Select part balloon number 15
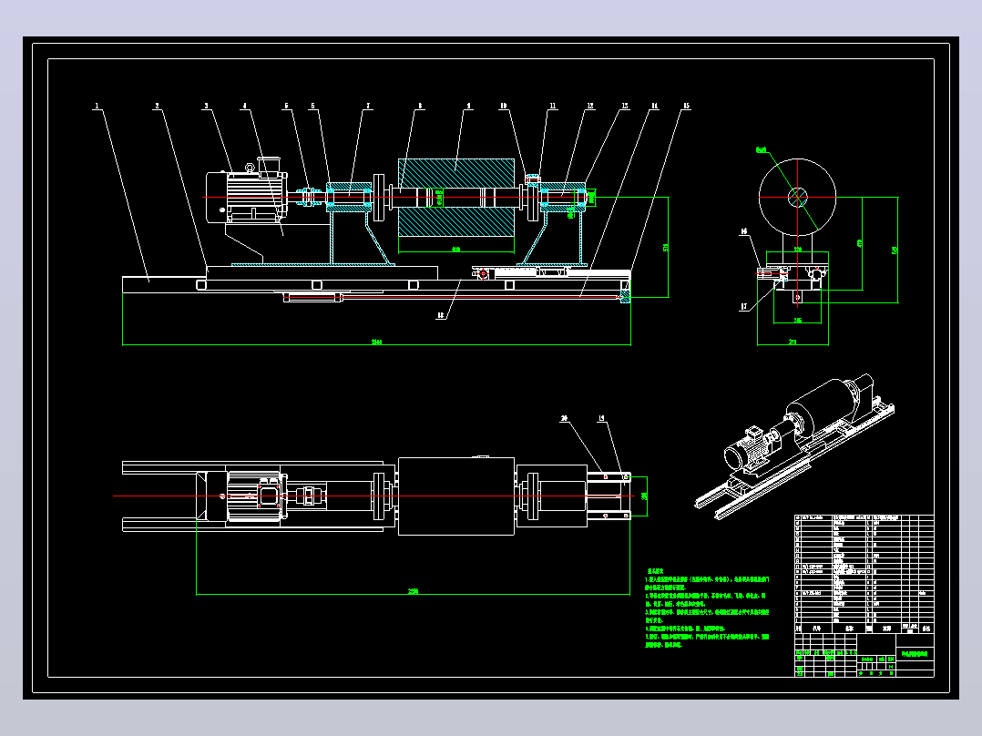Image resolution: width=982 pixels, height=736 pixels. point(686,106)
